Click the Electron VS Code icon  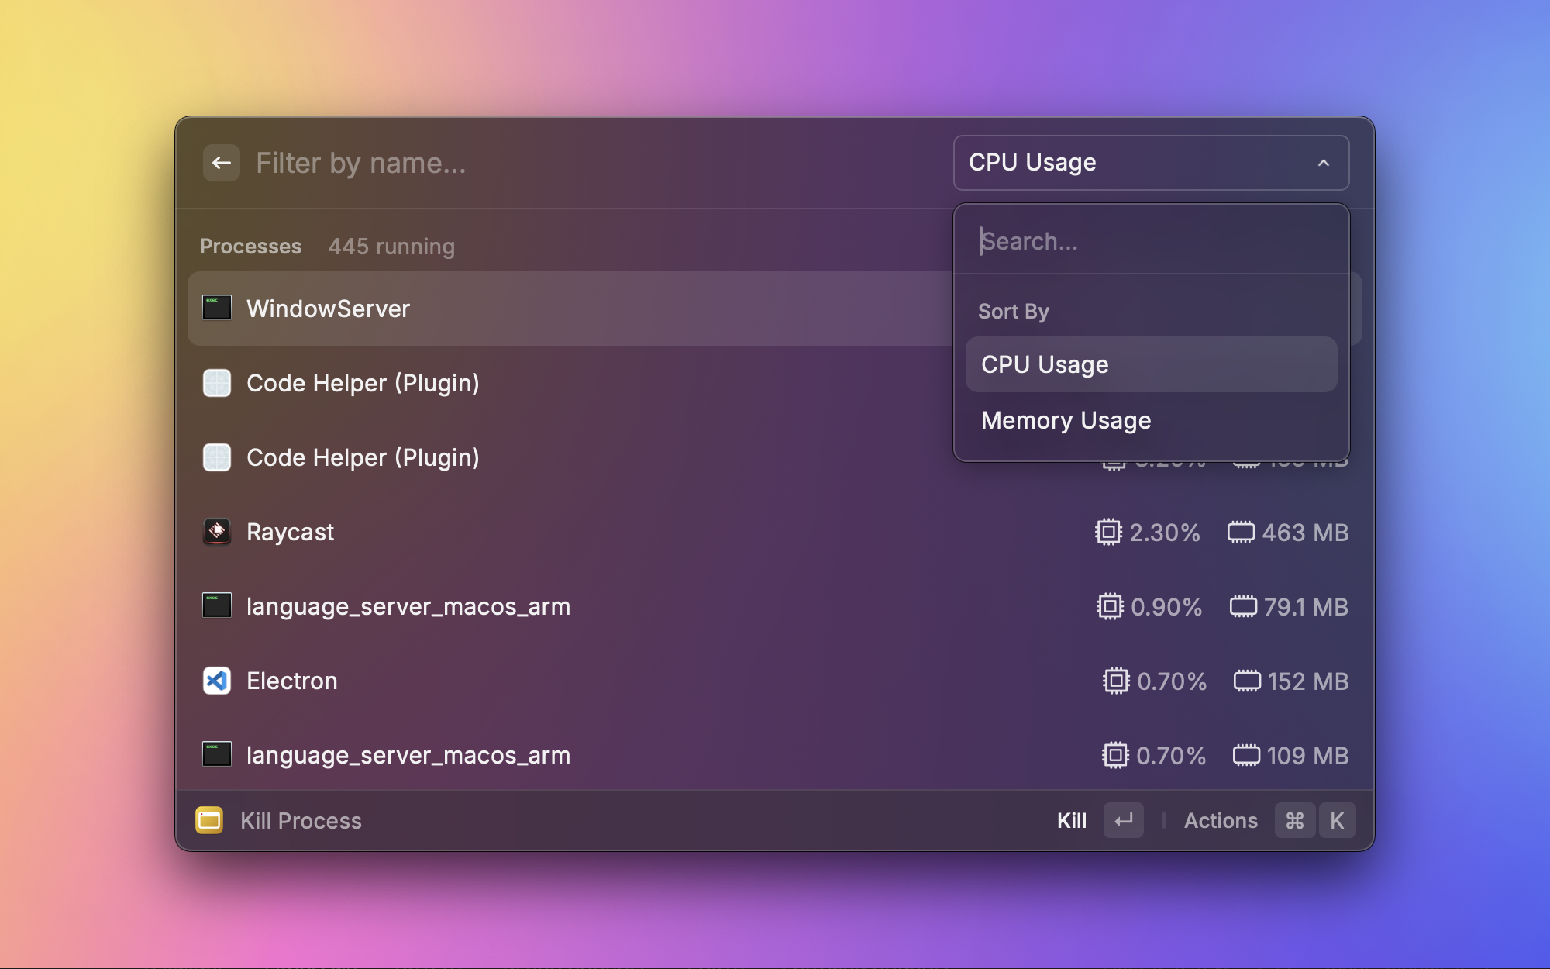point(217,681)
